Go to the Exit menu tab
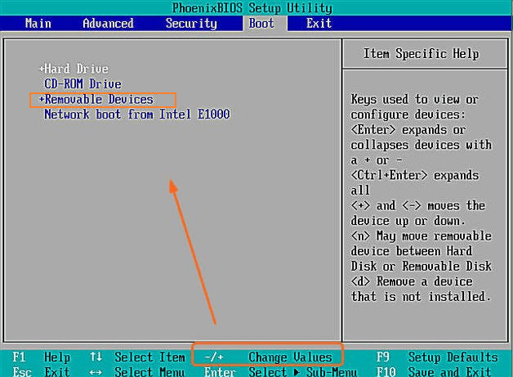The width and height of the screenshot is (513, 377). (x=319, y=23)
